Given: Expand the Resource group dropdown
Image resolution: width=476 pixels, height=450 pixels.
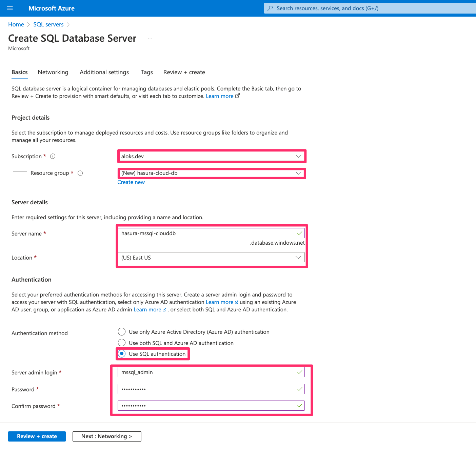Looking at the screenshot, I should tap(211, 173).
